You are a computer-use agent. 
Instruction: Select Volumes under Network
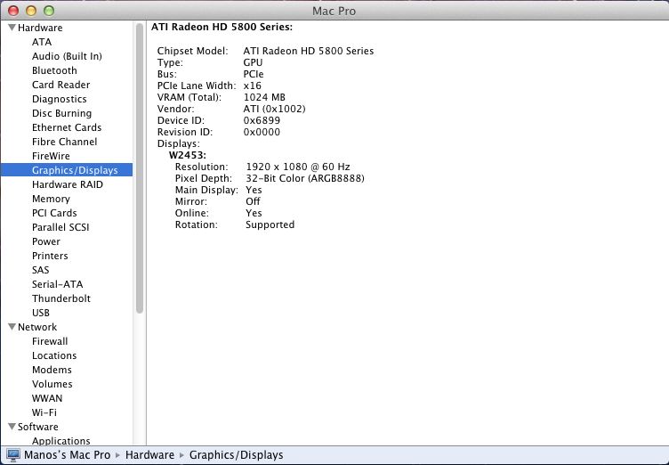click(52, 384)
